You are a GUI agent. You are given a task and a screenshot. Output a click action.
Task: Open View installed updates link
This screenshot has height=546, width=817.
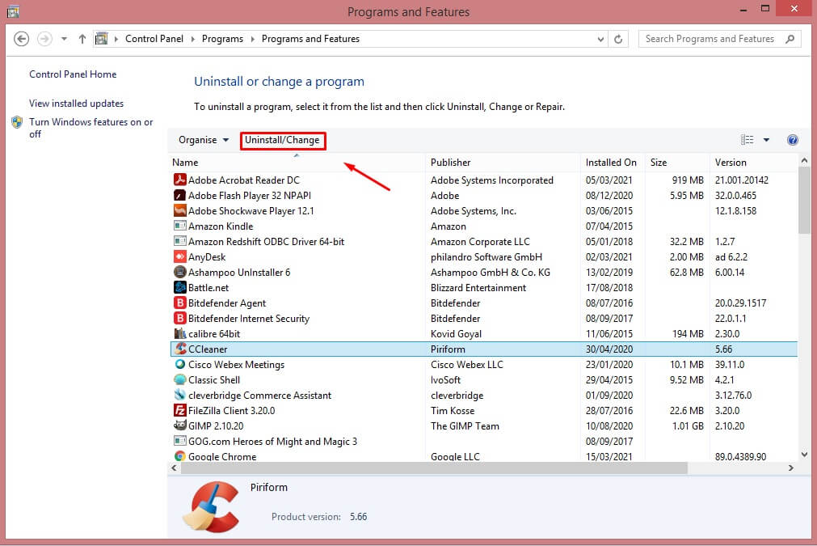(x=76, y=104)
